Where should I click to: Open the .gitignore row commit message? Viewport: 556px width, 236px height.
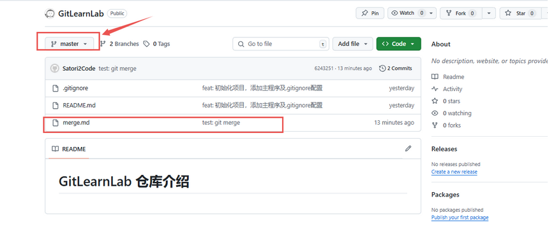click(x=262, y=88)
